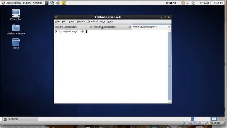Click the shared folders status icon in VM bar
Image resolution: width=227 pixels, height=128 pixels.
coord(198,123)
